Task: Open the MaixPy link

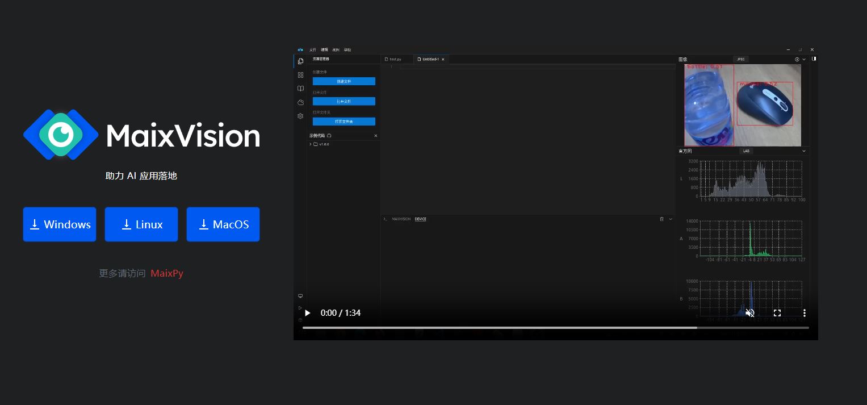Action: tap(167, 273)
